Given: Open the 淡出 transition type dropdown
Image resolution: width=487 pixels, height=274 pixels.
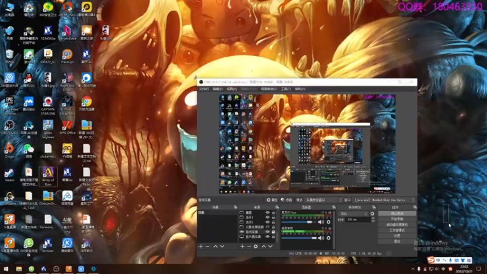Looking at the screenshot, I should point(353,214).
